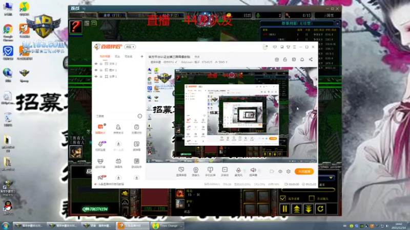The width and height of the screenshot is (410, 230).
Task: Click the headline notice text at panel bottom
Action: pyautogui.click(x=111, y=184)
